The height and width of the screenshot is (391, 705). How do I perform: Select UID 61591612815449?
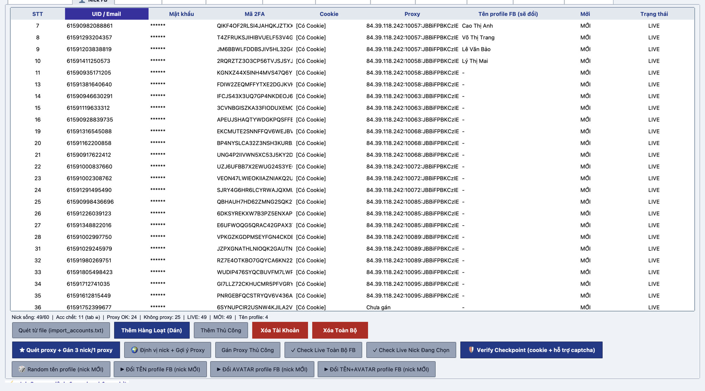click(88, 296)
